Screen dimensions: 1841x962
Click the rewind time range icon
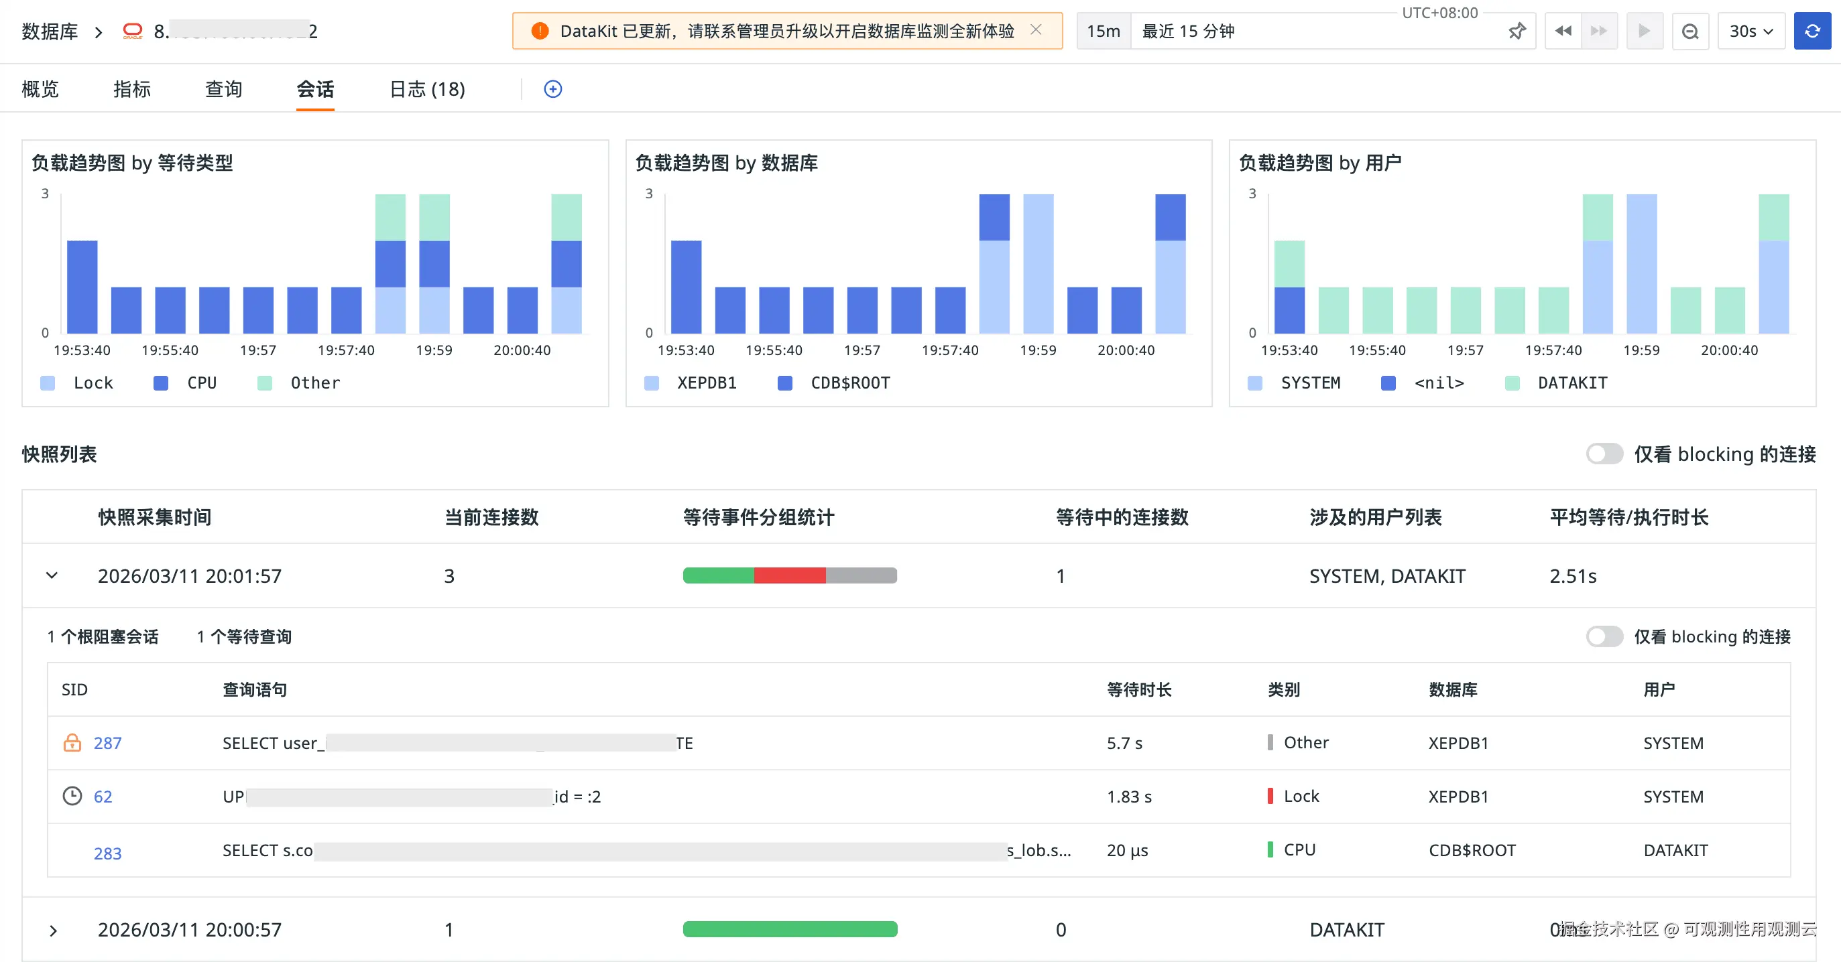point(1563,31)
